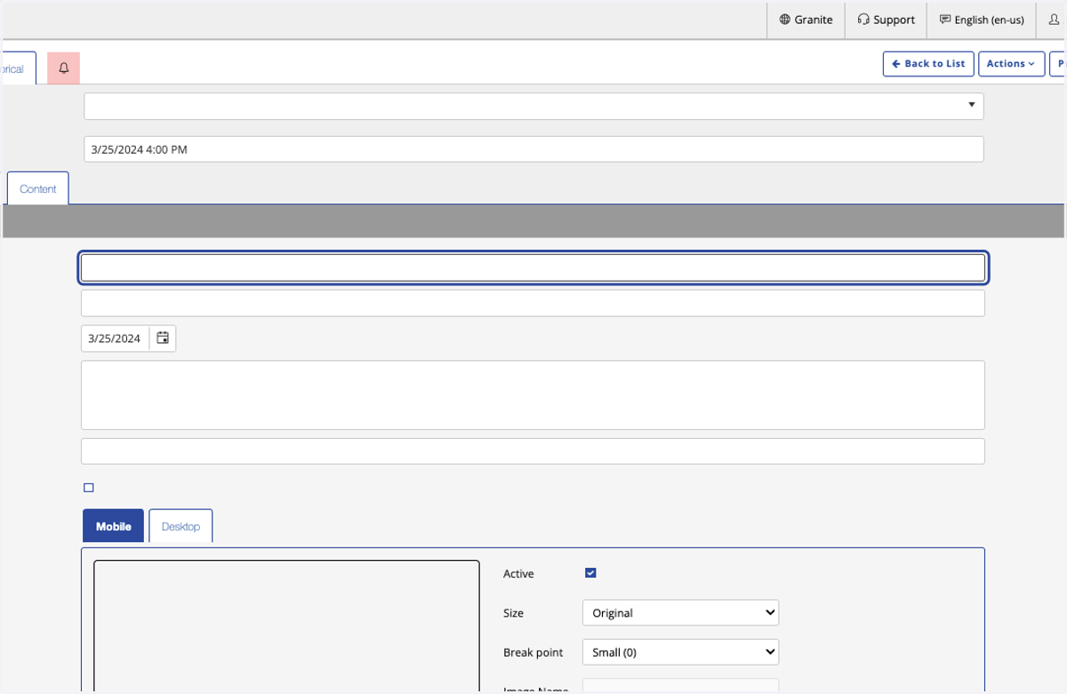This screenshot has height=694, width=1067.
Task: Click the notification bell icon
Action: pyautogui.click(x=63, y=68)
